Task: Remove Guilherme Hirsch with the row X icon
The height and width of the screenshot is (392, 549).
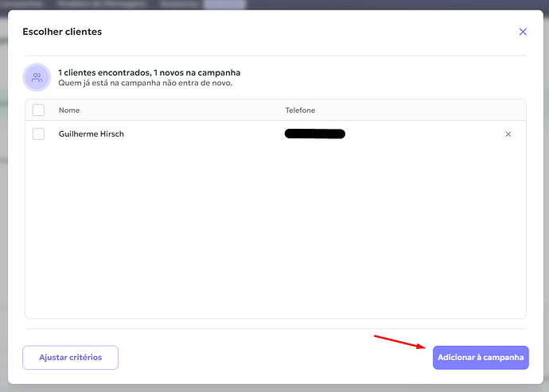Action: click(508, 134)
